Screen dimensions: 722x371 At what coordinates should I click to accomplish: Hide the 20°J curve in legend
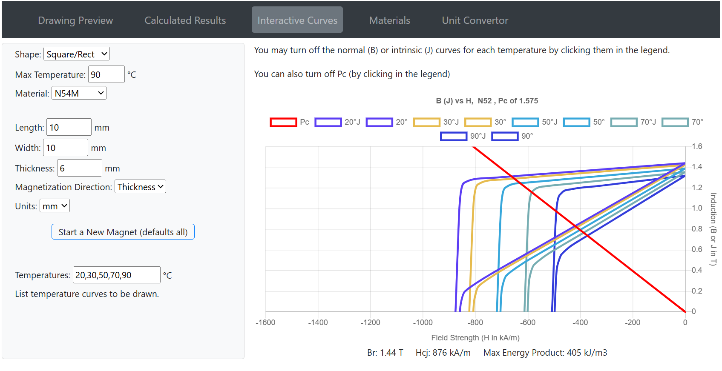tap(328, 123)
